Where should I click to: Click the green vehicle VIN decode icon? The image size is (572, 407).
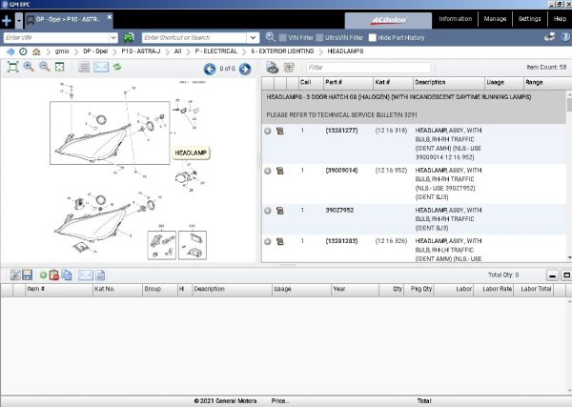(x=129, y=37)
